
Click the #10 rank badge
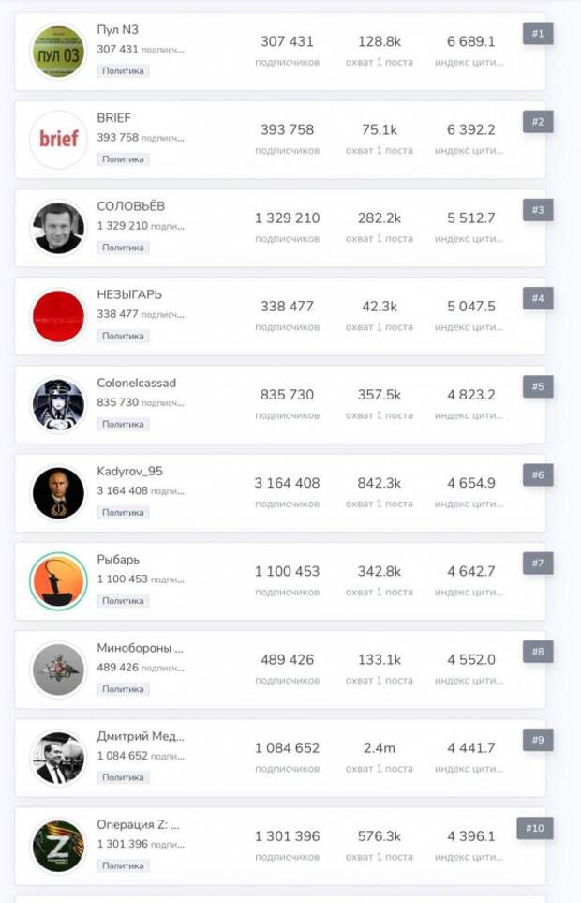tap(535, 828)
